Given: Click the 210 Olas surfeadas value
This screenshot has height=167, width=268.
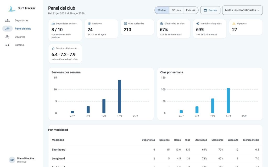Looking at the screenshot, I should [x=127, y=30].
